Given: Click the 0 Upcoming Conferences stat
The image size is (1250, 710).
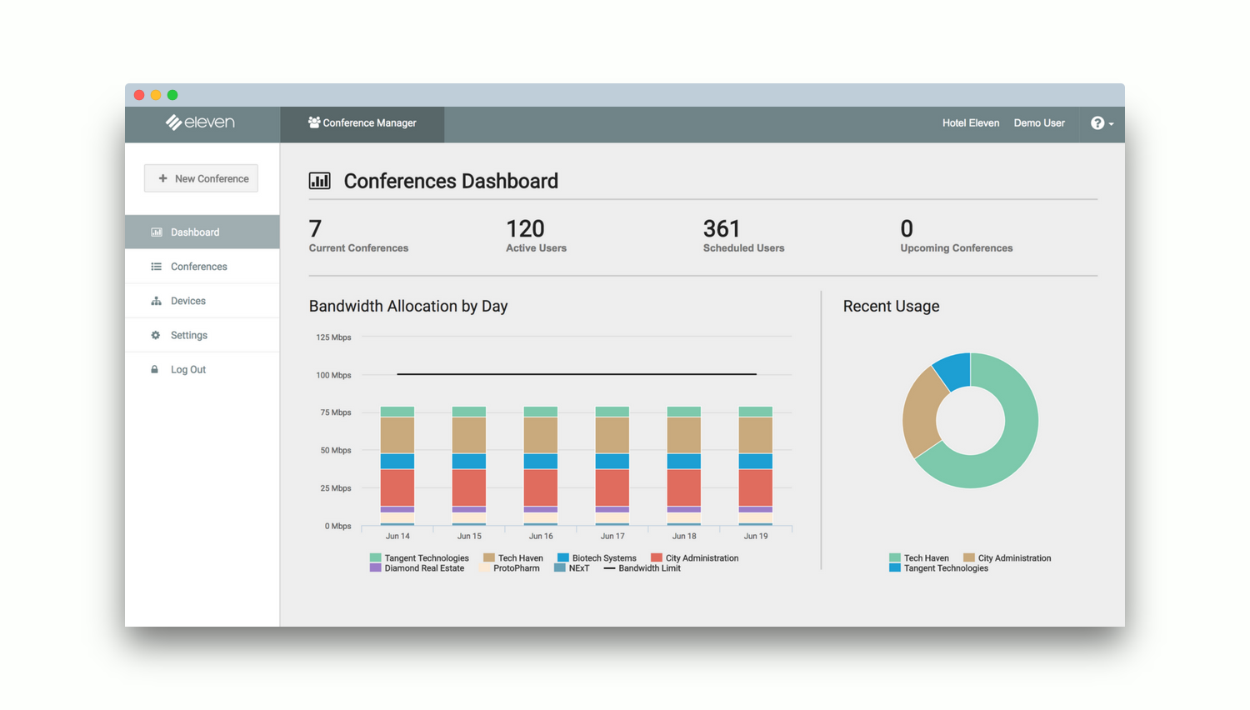Looking at the screenshot, I should click(x=956, y=235).
